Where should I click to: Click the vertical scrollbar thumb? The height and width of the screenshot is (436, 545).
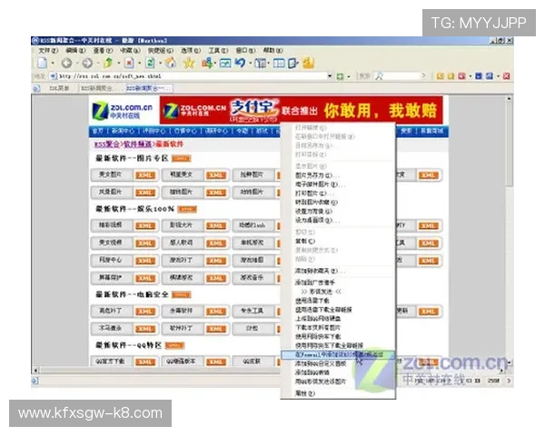509,144
